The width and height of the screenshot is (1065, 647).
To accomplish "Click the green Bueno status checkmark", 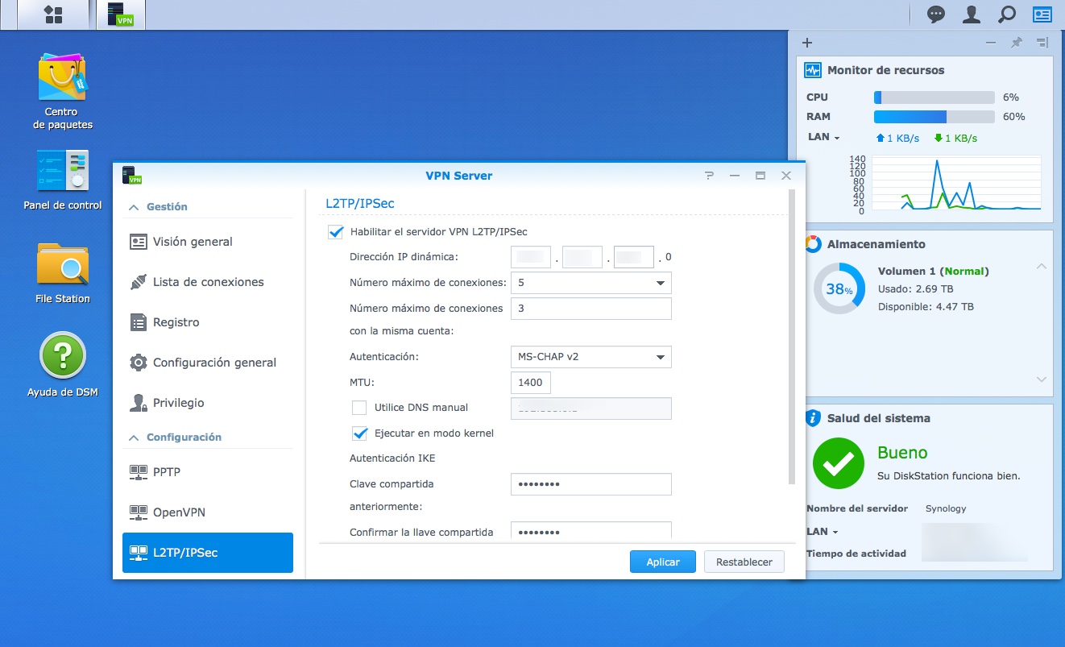I will [x=839, y=463].
